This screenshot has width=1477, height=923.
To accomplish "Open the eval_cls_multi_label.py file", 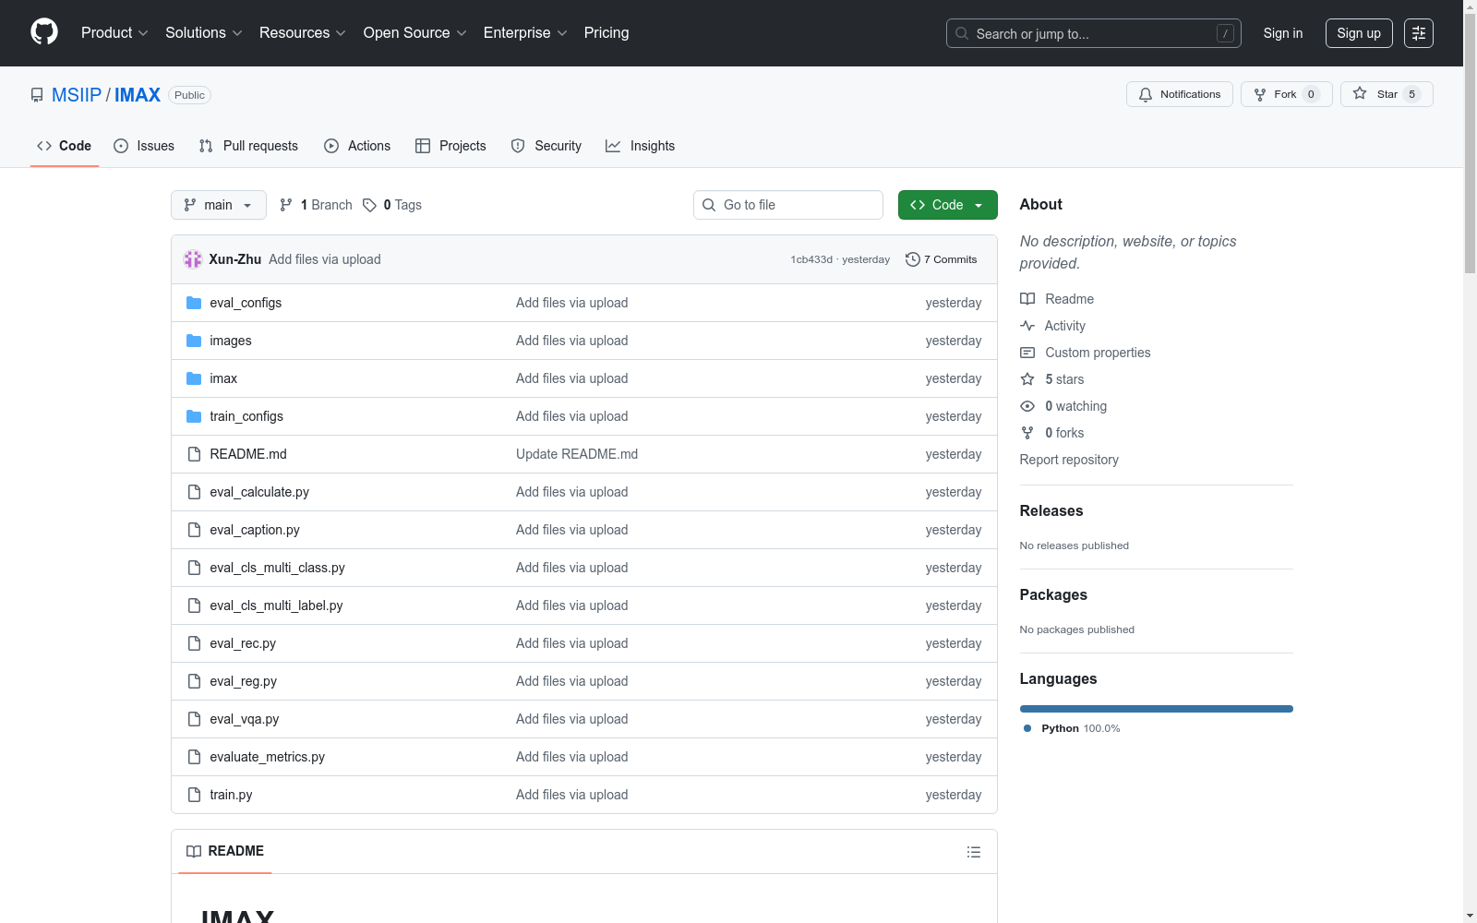I will [x=276, y=605].
